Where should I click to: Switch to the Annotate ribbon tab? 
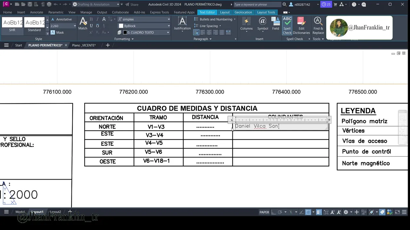[x=37, y=12]
